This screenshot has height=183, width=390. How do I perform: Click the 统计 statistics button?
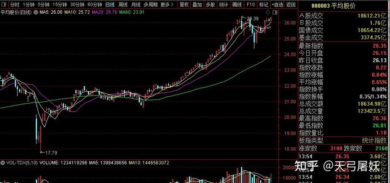pos(224,5)
